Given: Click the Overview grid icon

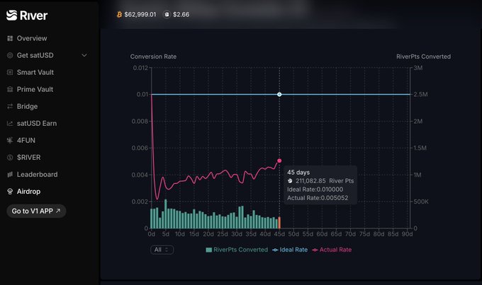Looking at the screenshot, I should pos(10,38).
